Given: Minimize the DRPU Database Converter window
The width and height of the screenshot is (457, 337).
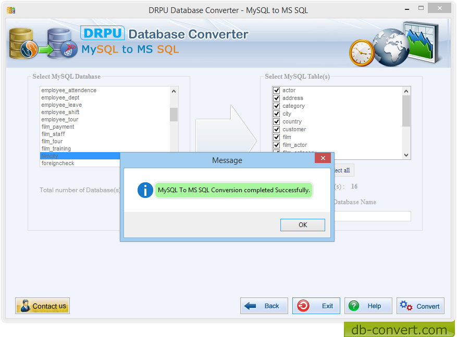Looking at the screenshot, I should click(407, 9).
